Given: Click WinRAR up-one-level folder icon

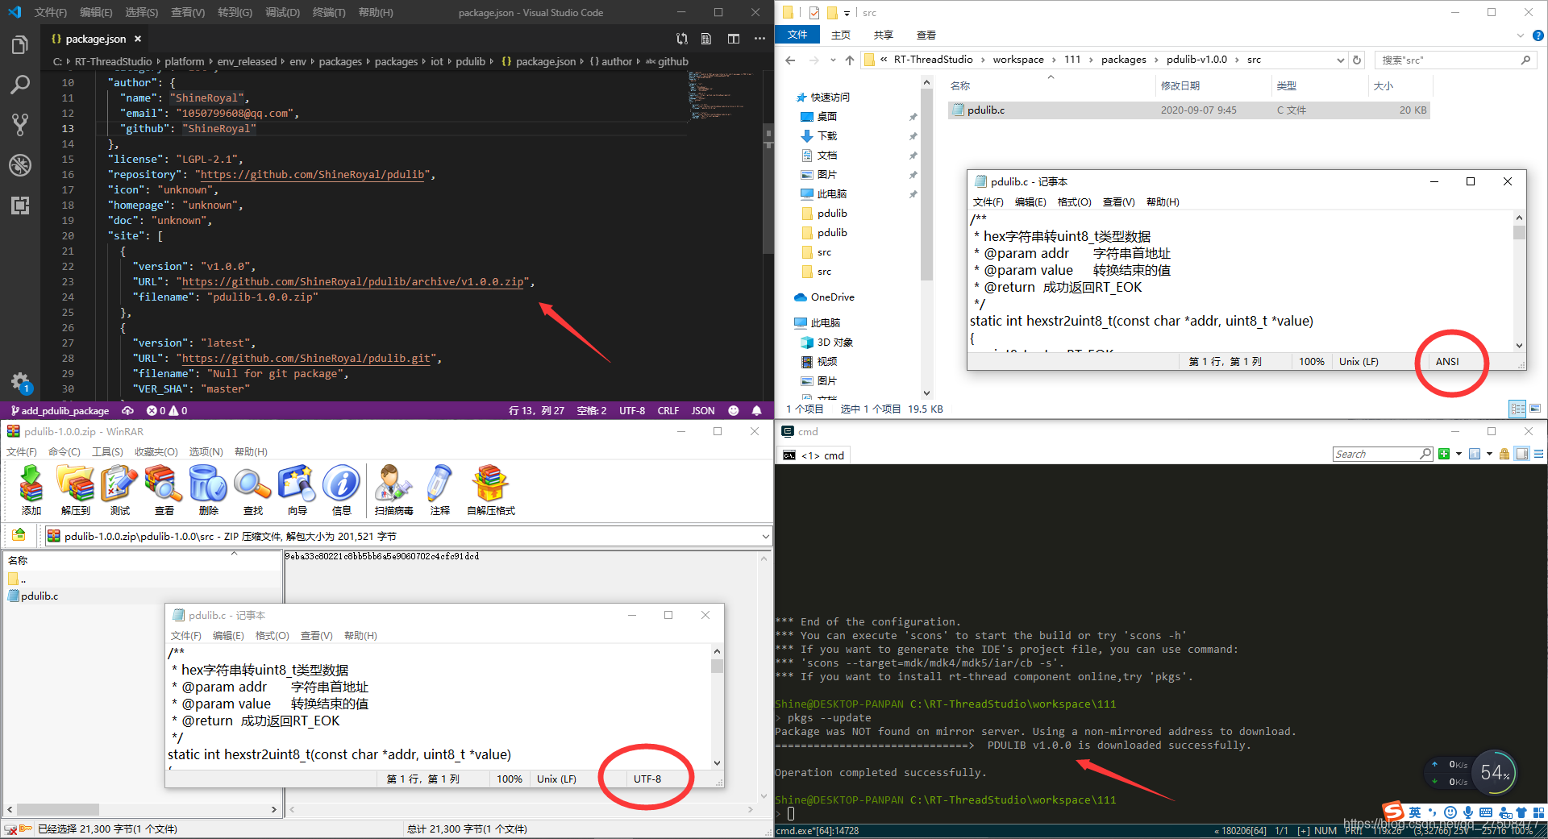Looking at the screenshot, I should (x=19, y=535).
